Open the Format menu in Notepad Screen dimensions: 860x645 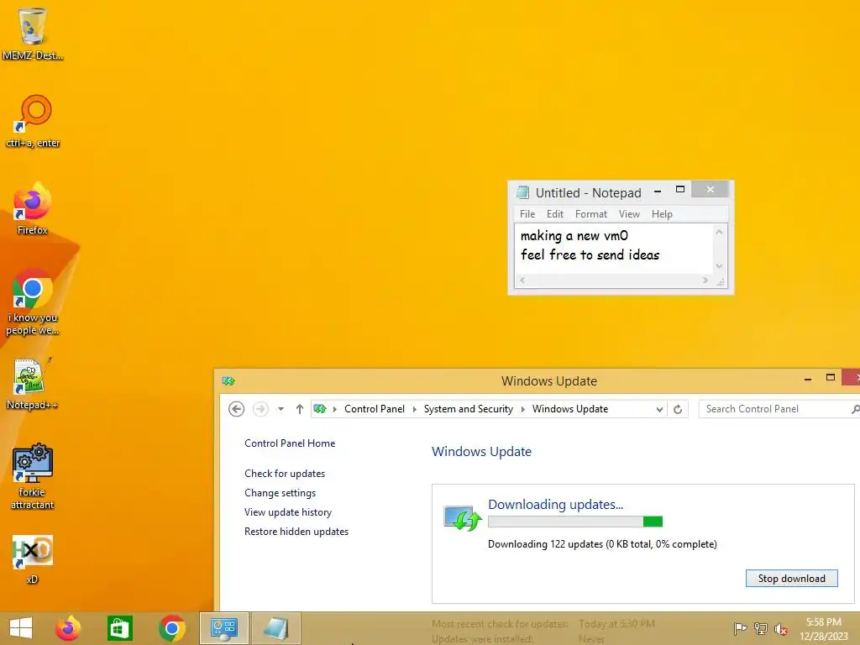(590, 214)
